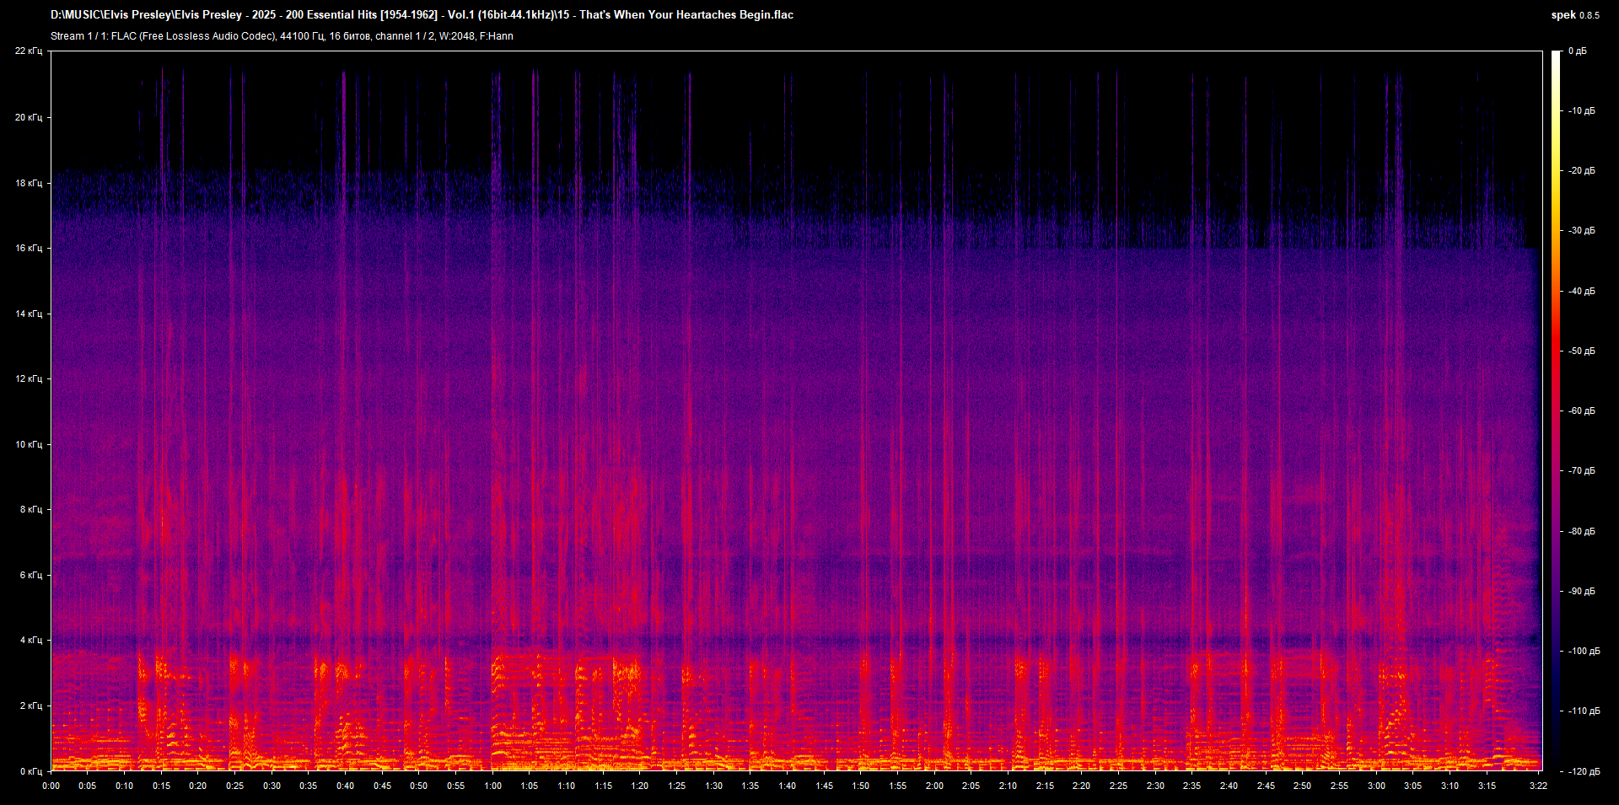Image resolution: width=1619 pixels, height=805 pixels.
Task: Click the 0 кГц frequency axis label
Action: [x=30, y=771]
